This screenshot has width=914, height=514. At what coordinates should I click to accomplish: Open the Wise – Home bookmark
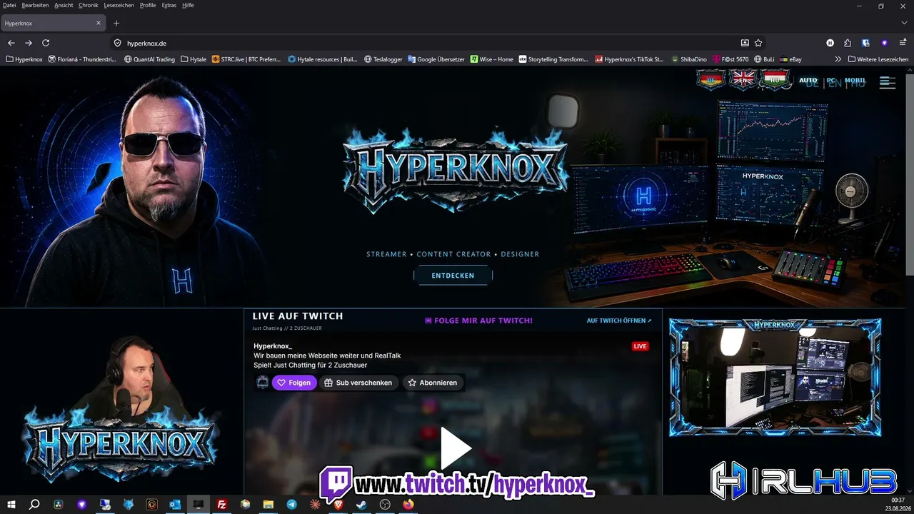(x=492, y=59)
